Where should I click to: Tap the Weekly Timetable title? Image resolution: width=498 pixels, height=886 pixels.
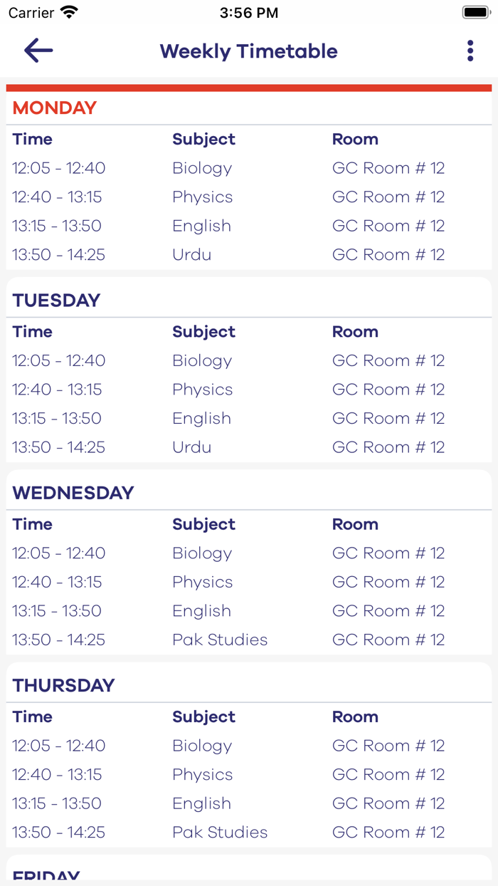pos(248,51)
